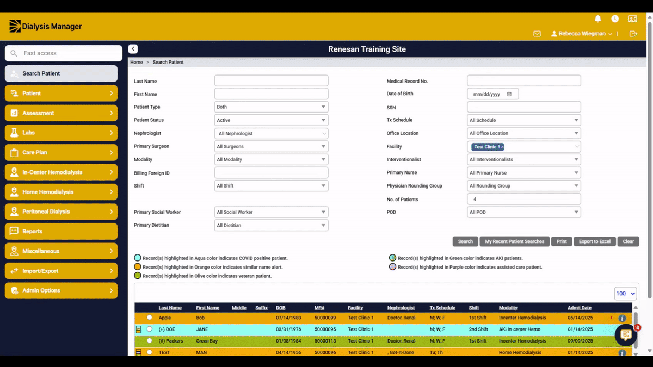
Task: Click the Dialysis Manager logo
Action: [45, 26]
